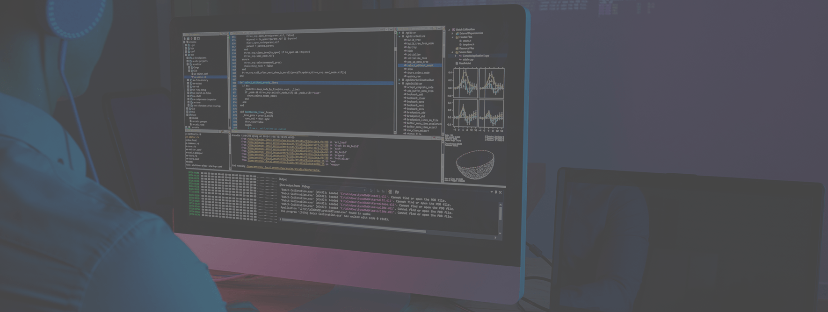Collapse the AgMultiEditor class node

click(399, 84)
